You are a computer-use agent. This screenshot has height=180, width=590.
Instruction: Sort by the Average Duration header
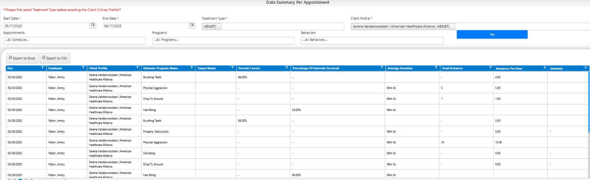pos(400,68)
